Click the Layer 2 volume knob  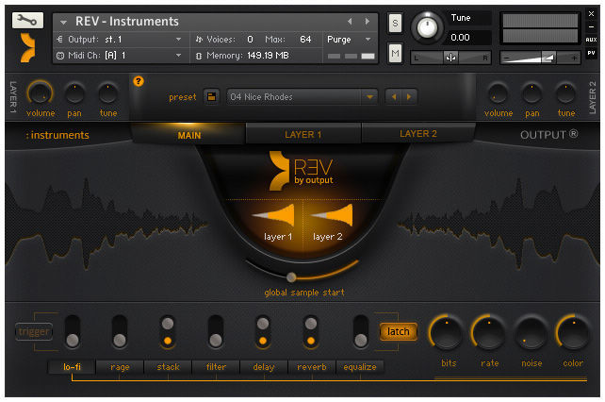click(x=499, y=93)
